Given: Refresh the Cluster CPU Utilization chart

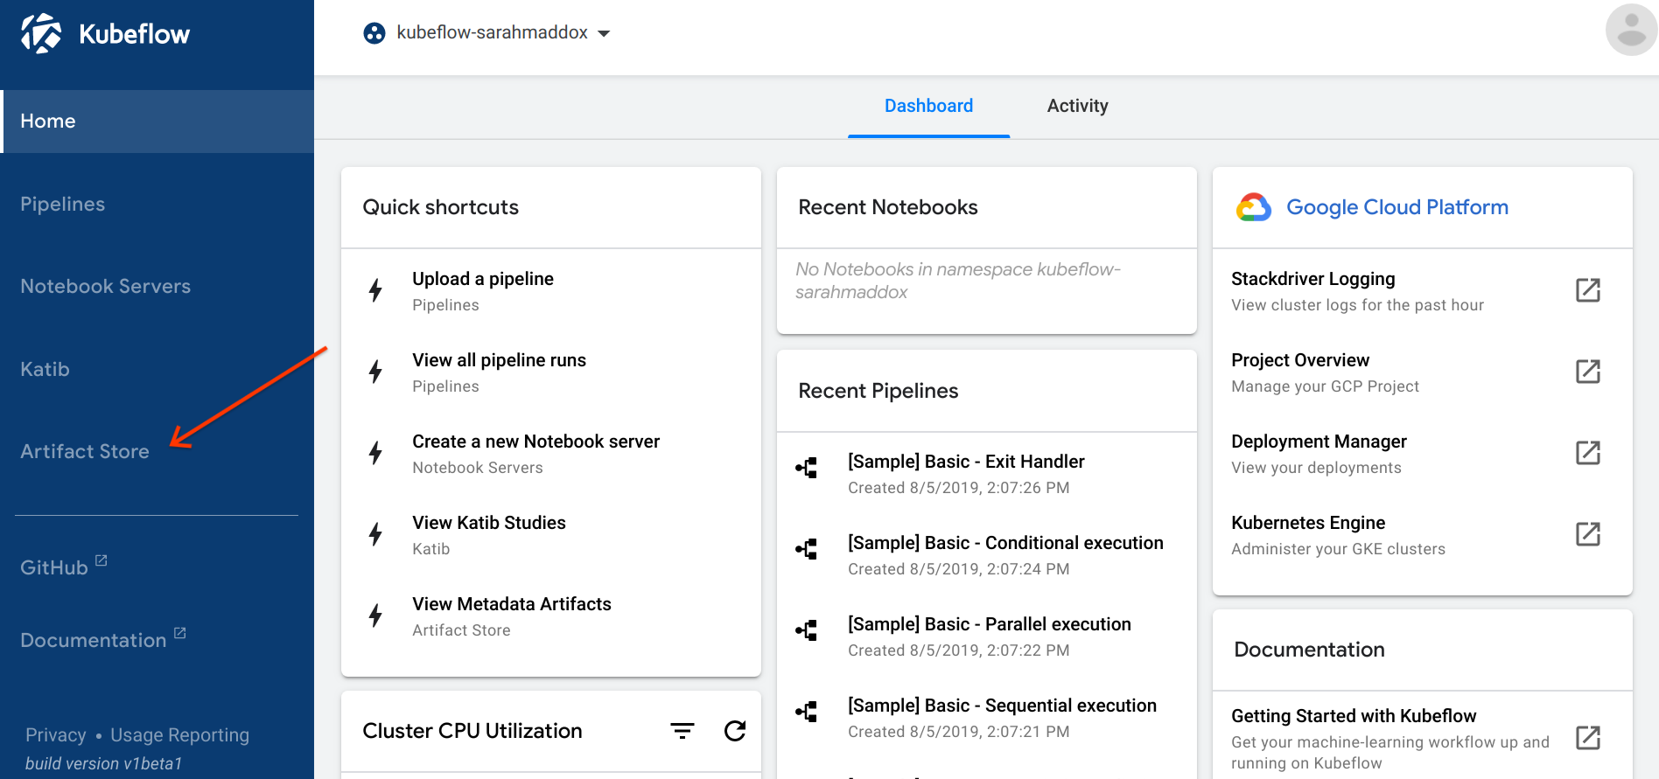Looking at the screenshot, I should (x=735, y=731).
